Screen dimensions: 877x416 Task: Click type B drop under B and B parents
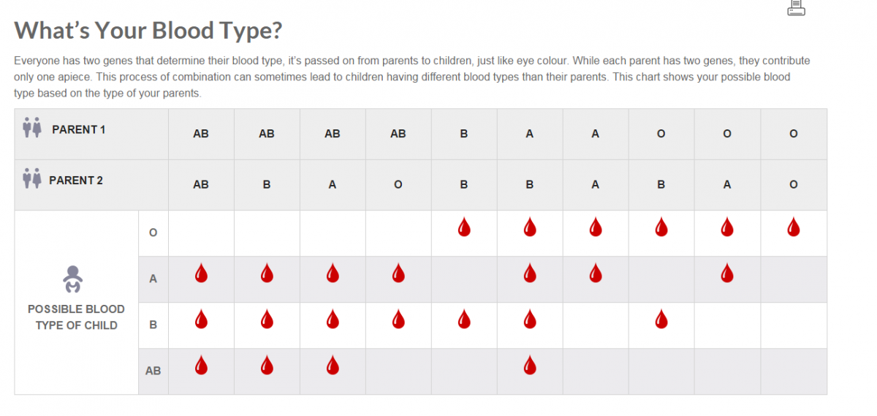click(x=464, y=319)
